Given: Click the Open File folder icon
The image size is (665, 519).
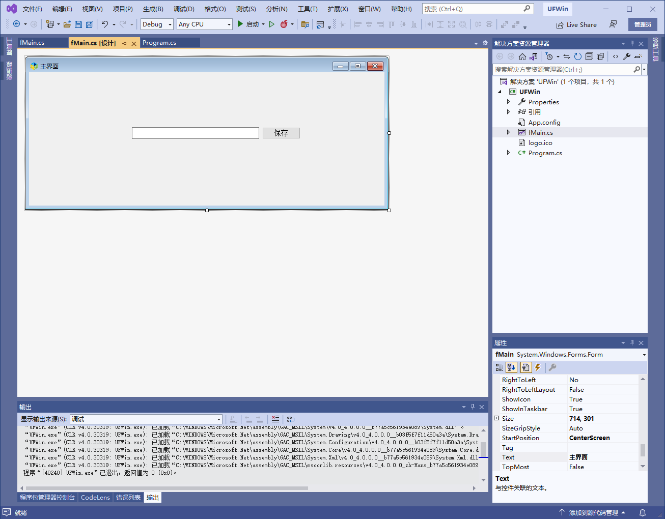Looking at the screenshot, I should coord(67,24).
